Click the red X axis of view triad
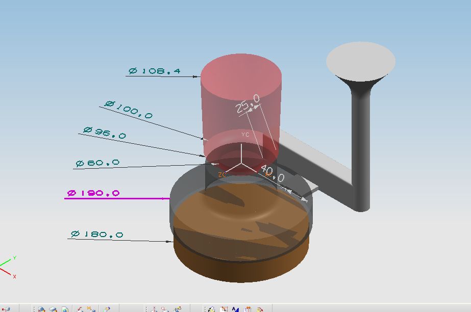 [6, 271]
